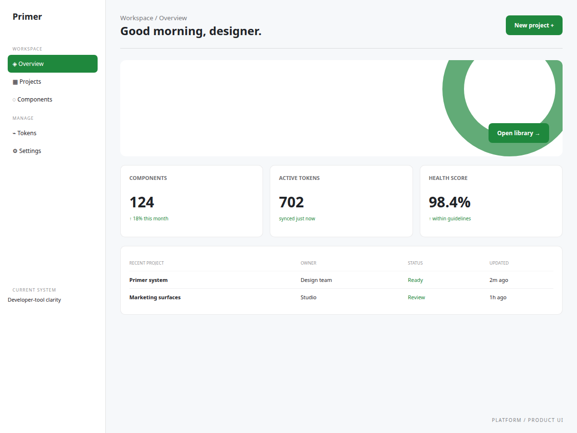The height and width of the screenshot is (433, 577).
Task: Click the Good morning, designer. heading
Action: pos(191,31)
